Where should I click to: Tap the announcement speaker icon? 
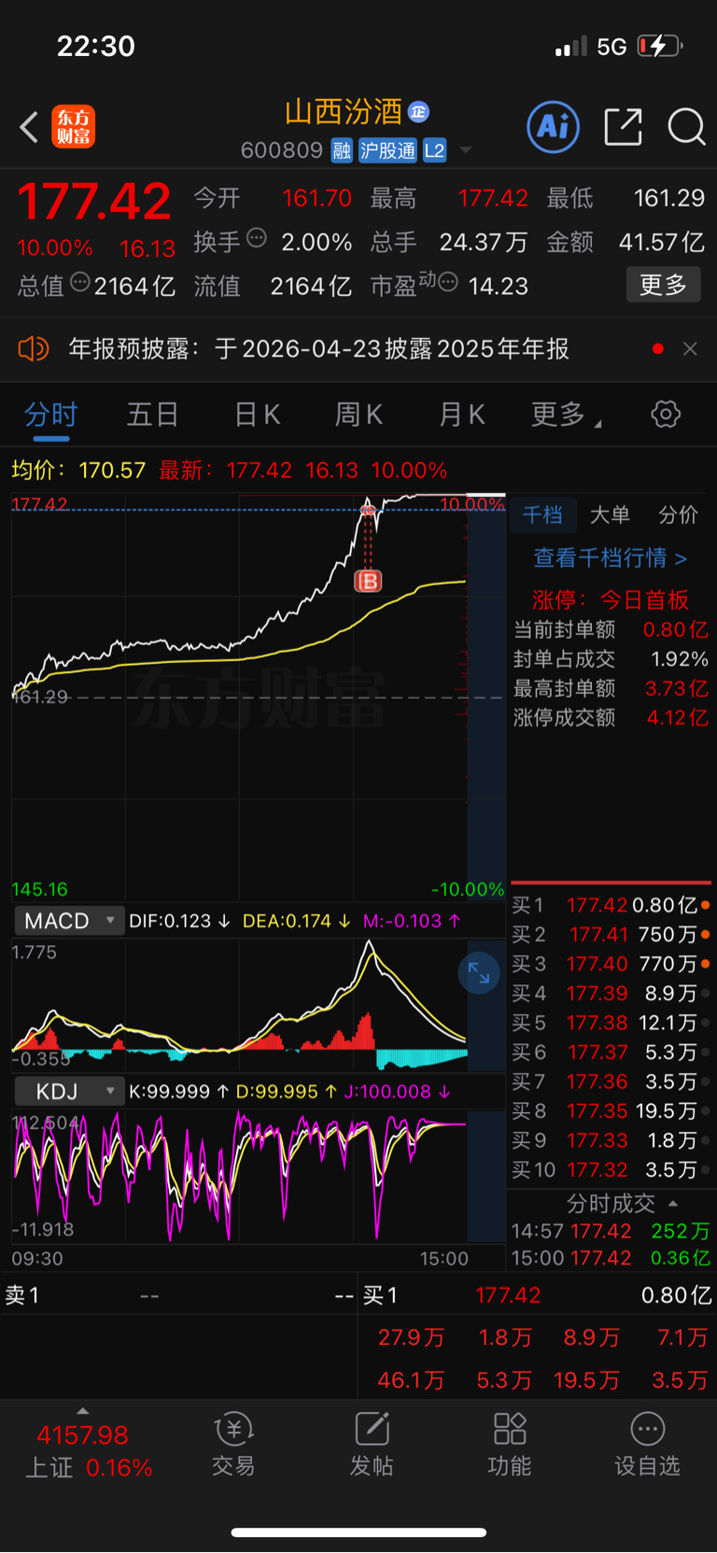(x=33, y=349)
